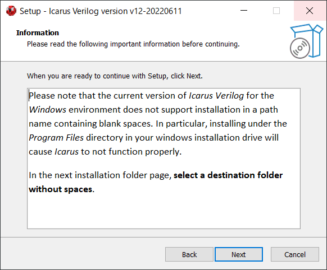Screen dimensions: 327x270
Task: Click the 'Information' heading
Action: [x=38, y=33]
